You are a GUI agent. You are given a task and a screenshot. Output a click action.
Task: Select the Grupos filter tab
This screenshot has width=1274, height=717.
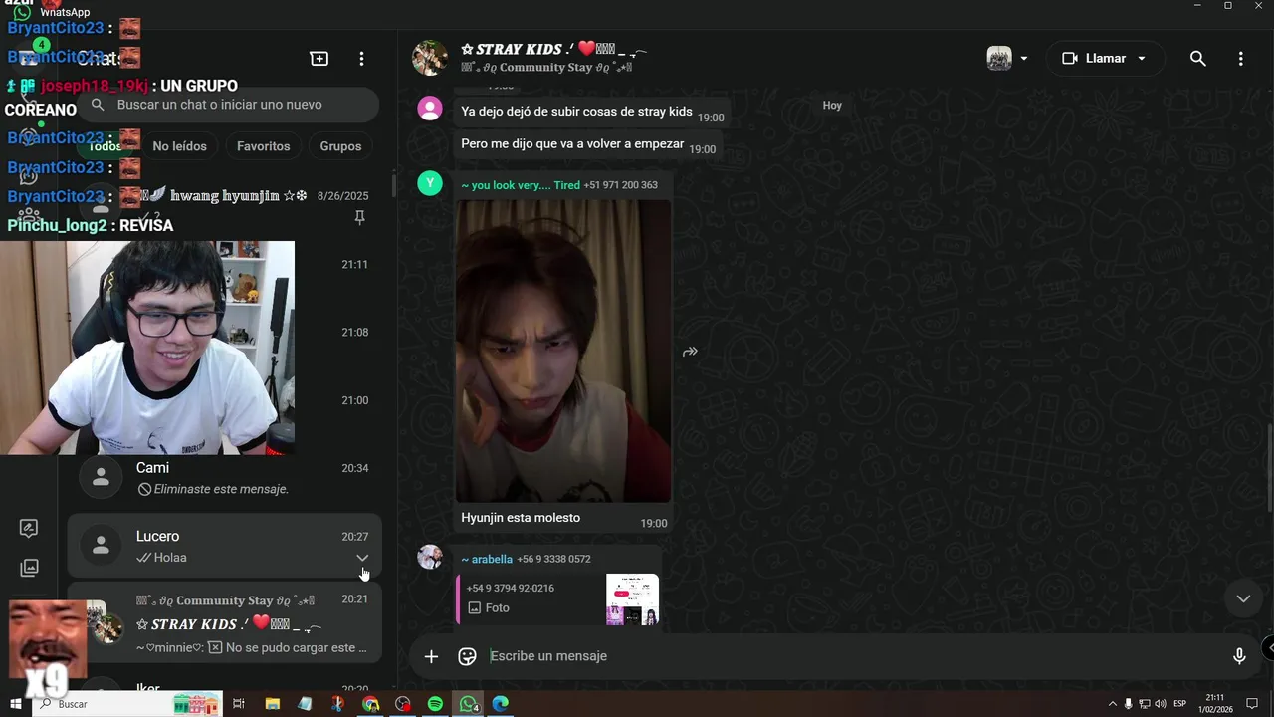pos(340,146)
